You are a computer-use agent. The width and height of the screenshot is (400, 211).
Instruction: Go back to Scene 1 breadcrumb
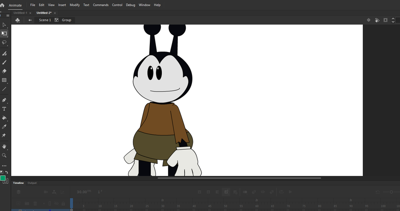[45, 20]
